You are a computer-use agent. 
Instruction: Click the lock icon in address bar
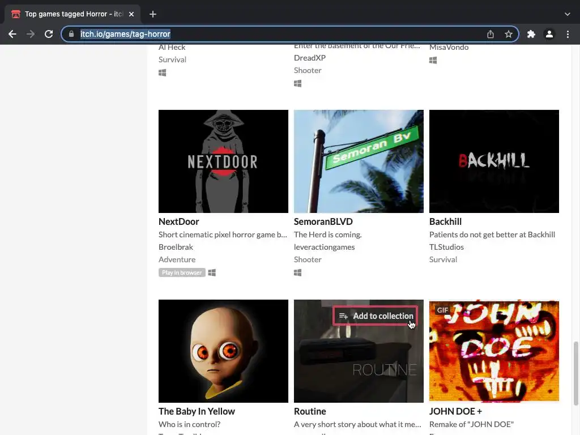pyautogui.click(x=71, y=34)
